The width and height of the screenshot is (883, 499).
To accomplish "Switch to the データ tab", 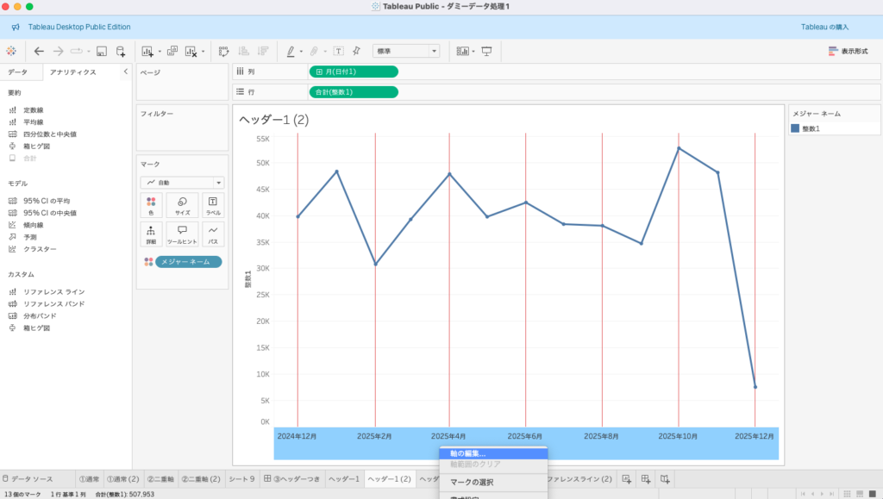I will [x=18, y=72].
